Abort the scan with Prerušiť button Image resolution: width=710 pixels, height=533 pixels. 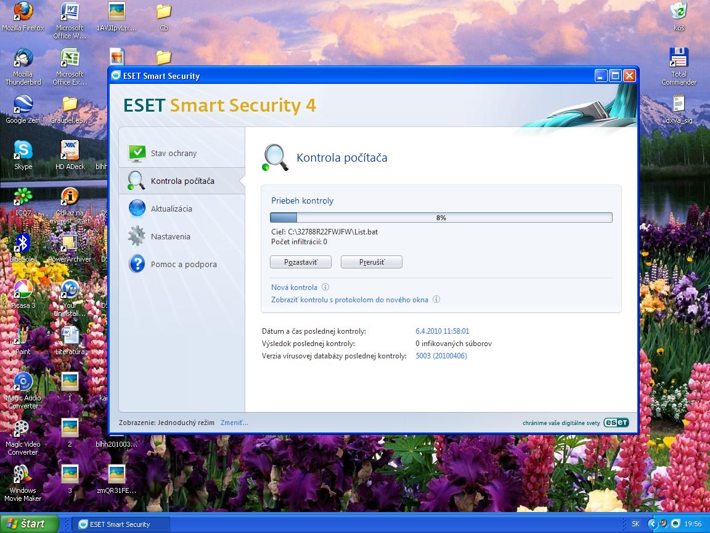(x=372, y=262)
